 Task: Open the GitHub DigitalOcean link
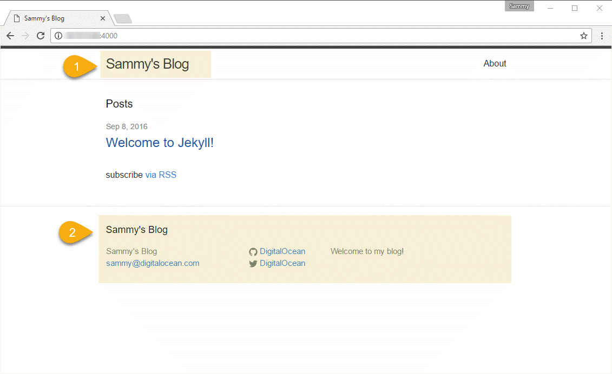282,251
